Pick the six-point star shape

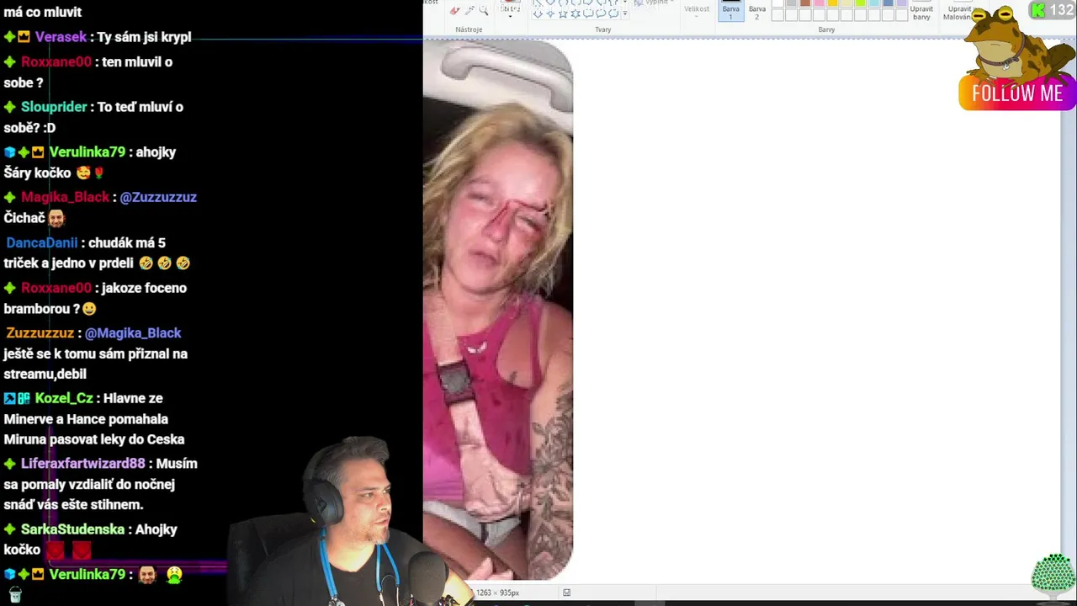coord(576,13)
